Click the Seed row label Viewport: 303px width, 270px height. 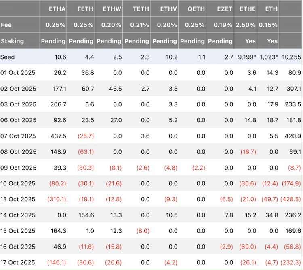coord(8,57)
